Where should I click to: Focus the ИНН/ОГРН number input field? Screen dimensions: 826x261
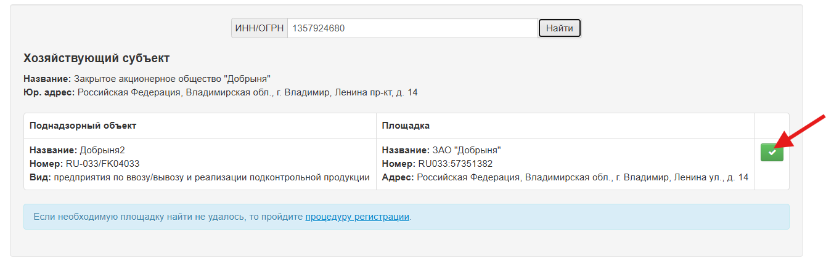pos(412,28)
